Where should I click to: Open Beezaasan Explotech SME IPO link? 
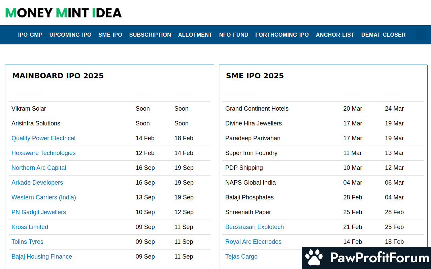coord(255,227)
